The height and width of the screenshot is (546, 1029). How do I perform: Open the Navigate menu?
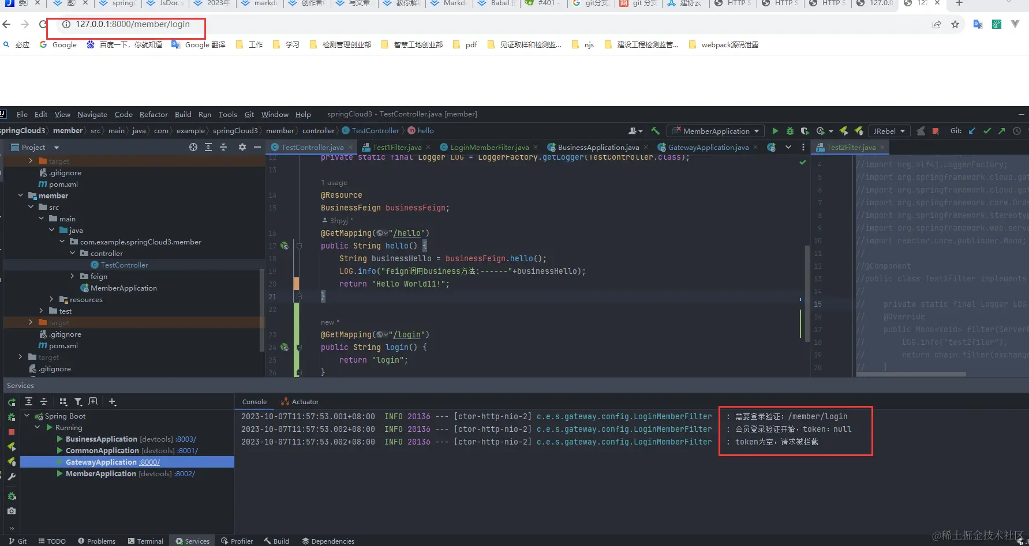pyautogui.click(x=92, y=114)
